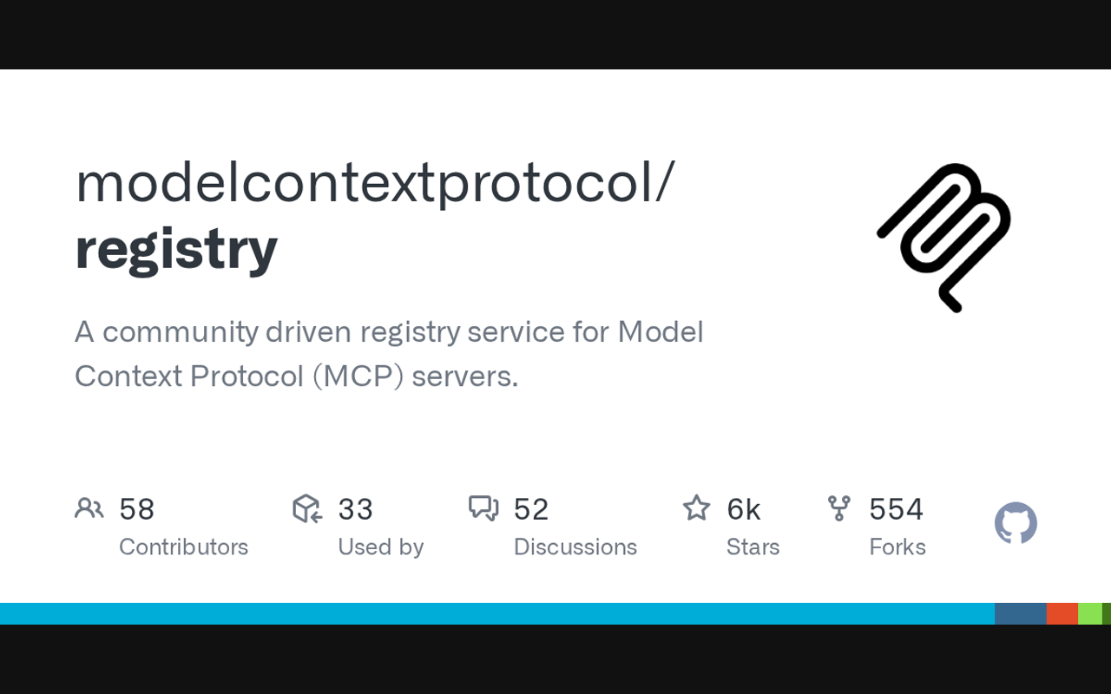Click the 58 contributors count
Screen dimensions: 1111x694
coord(136,509)
